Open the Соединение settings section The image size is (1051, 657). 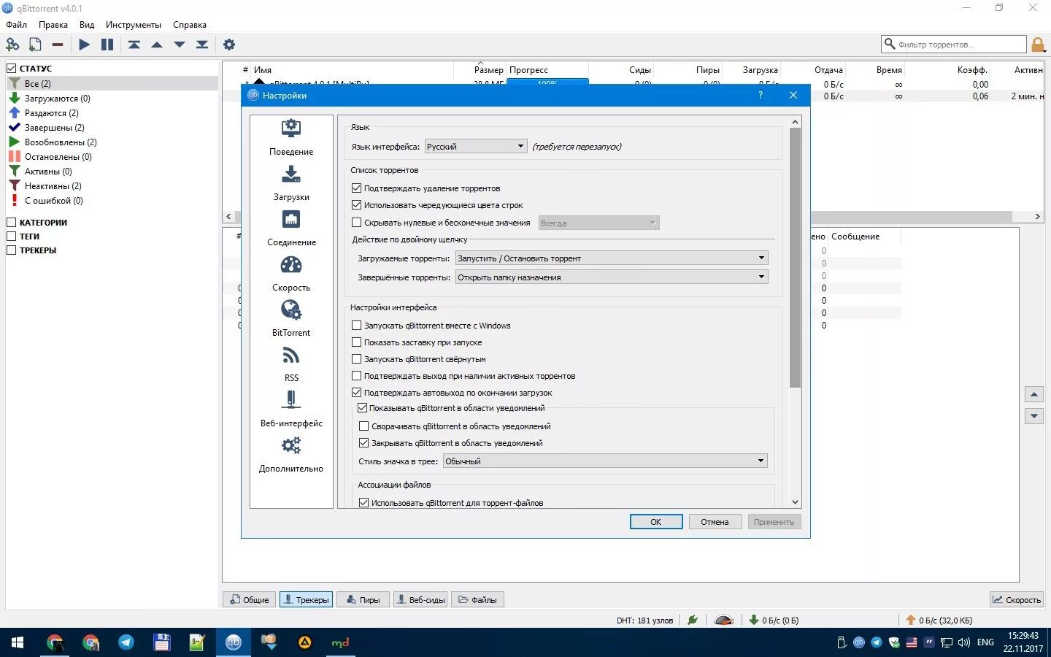290,228
